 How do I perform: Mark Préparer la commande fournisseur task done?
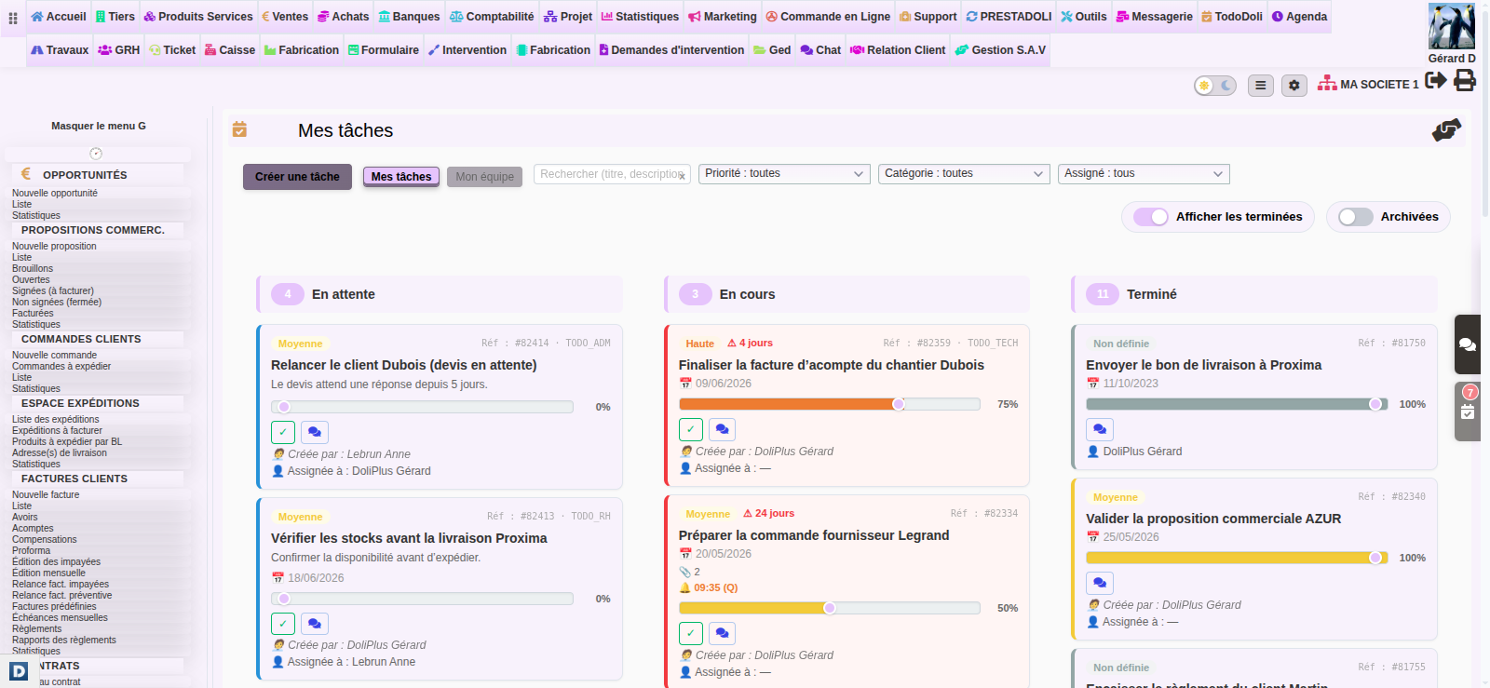pyautogui.click(x=691, y=633)
